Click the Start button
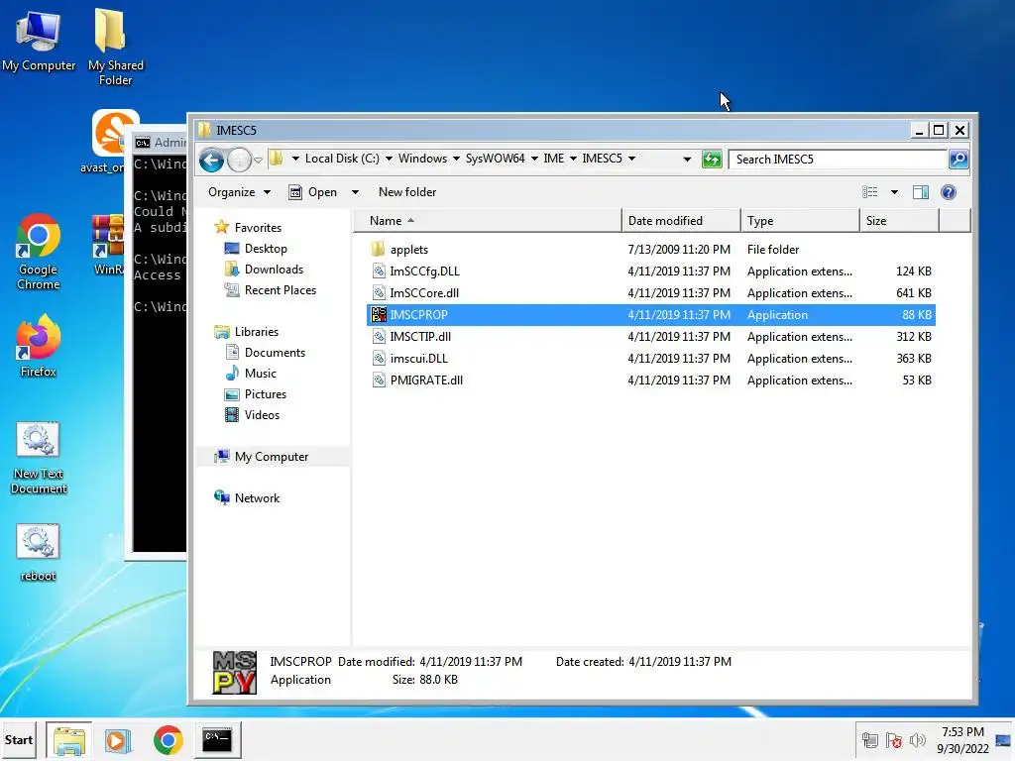 pyautogui.click(x=18, y=739)
